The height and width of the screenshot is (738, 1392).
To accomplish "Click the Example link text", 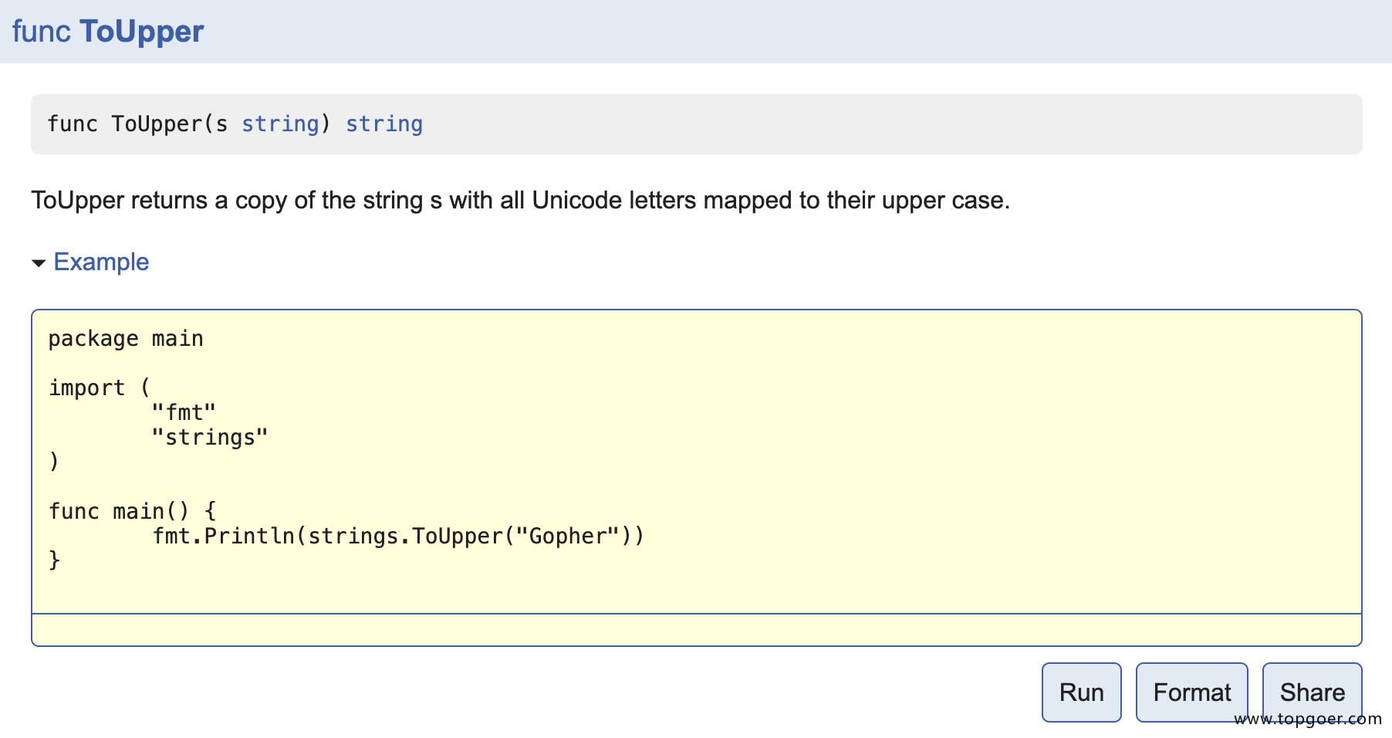I will [101, 262].
